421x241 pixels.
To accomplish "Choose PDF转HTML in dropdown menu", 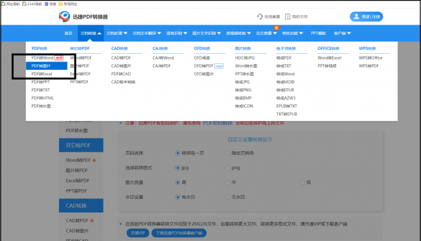I will pyautogui.click(x=42, y=98).
